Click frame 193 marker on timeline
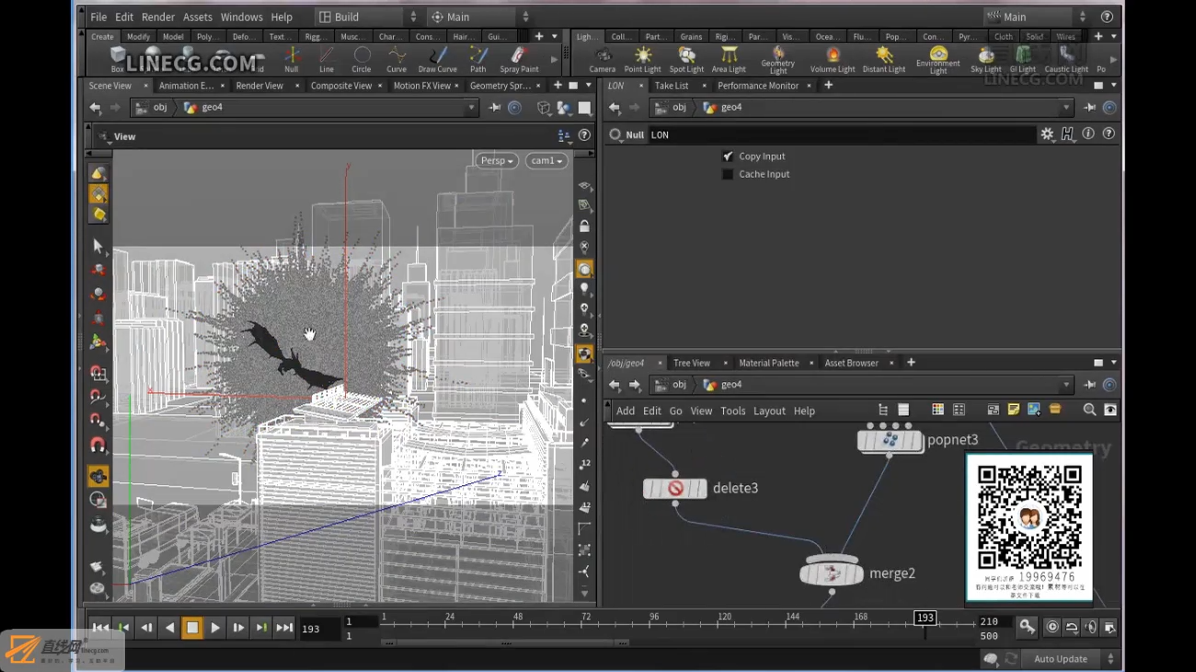The width and height of the screenshot is (1196, 672). [x=925, y=618]
